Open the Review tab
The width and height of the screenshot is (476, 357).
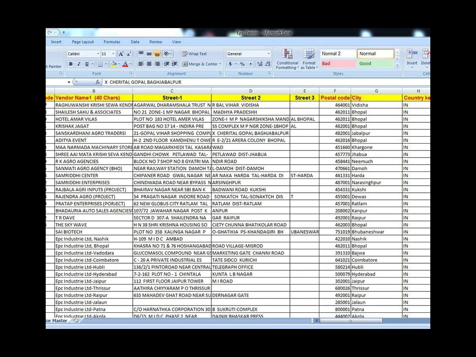coord(156,42)
